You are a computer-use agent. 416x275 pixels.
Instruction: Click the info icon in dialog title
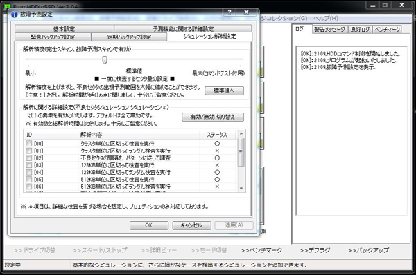pos(14,15)
